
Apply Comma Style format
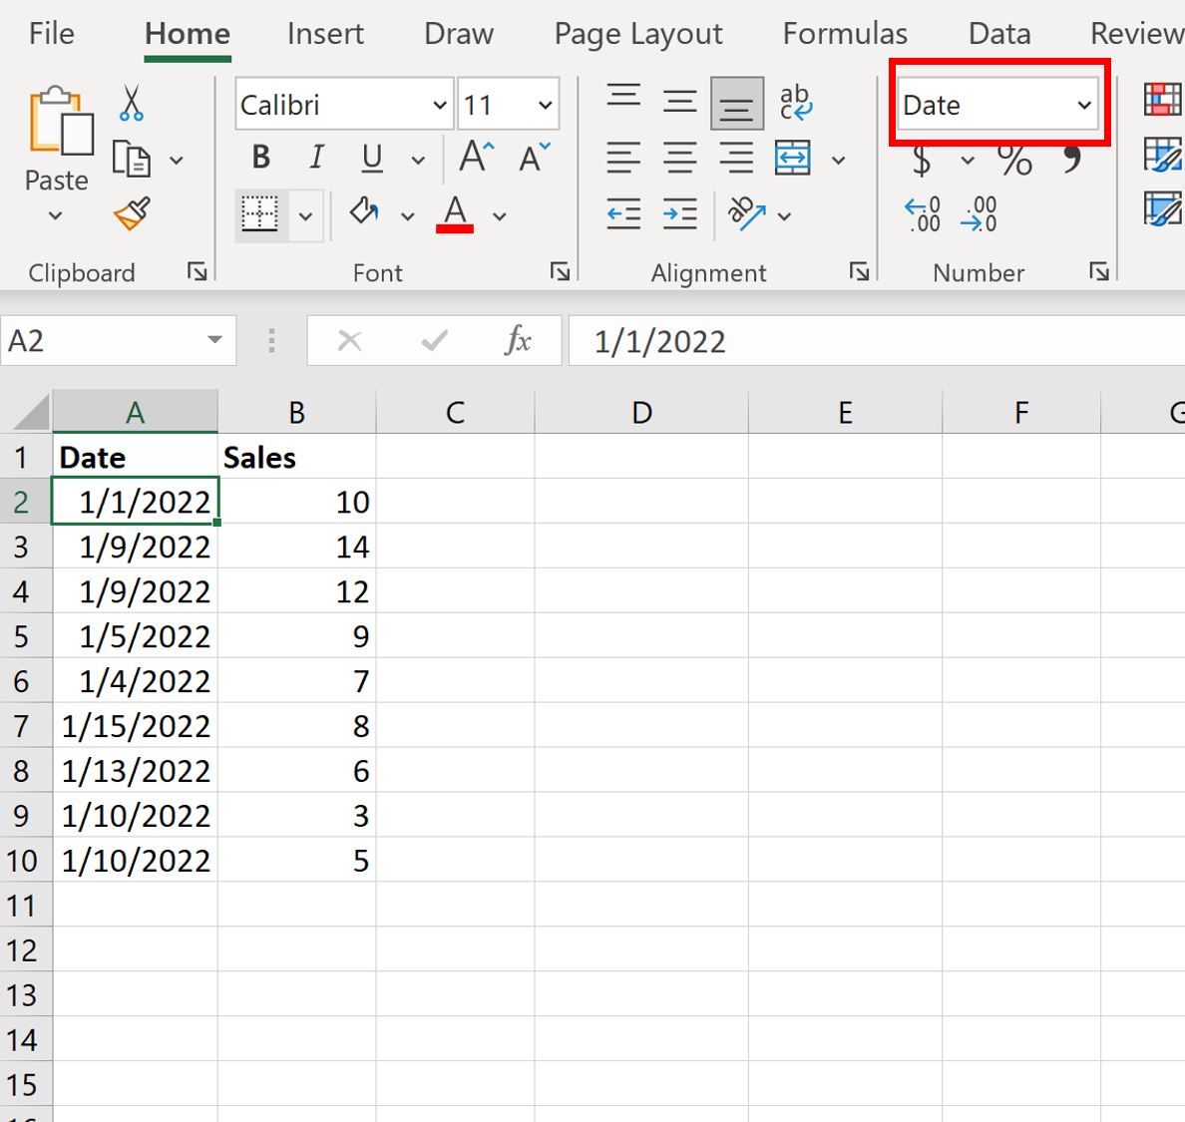coord(1072,158)
